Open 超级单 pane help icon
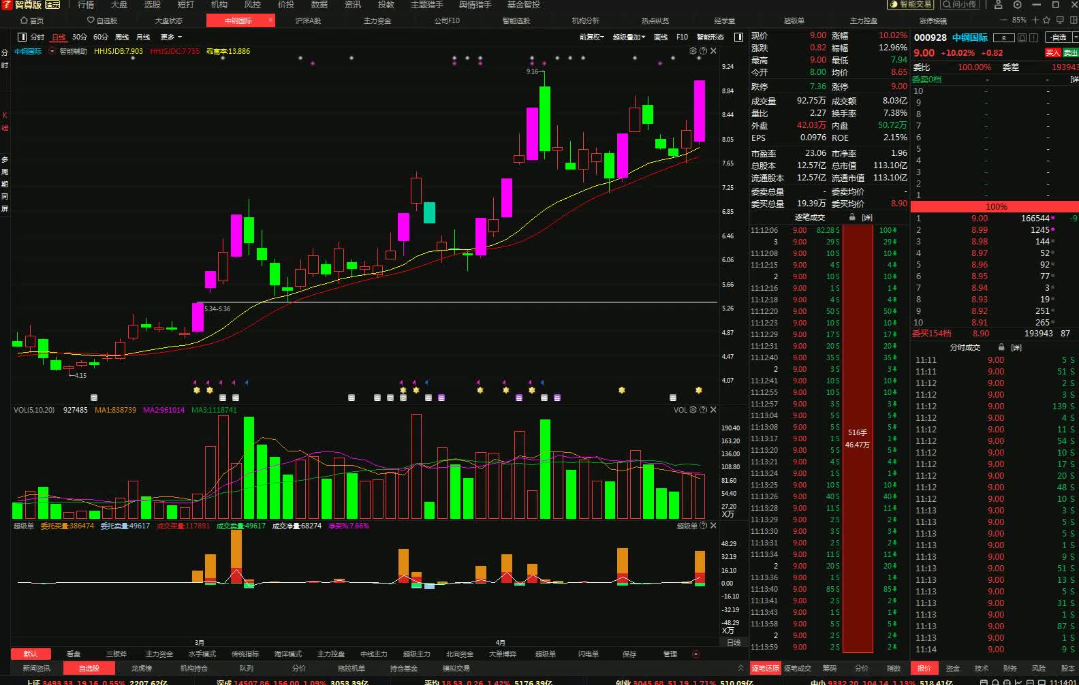The height and width of the screenshot is (685, 1079). coord(703,526)
